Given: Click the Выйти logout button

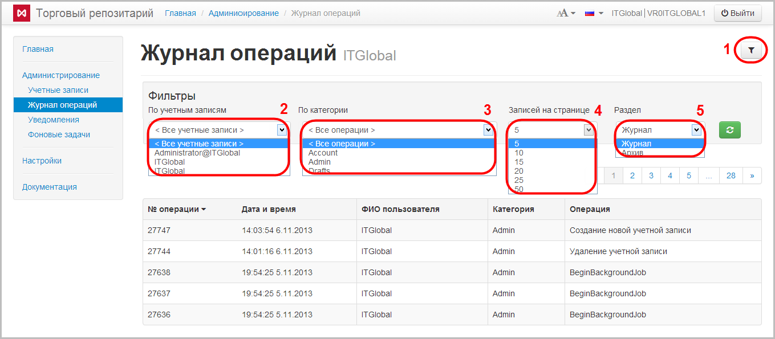Looking at the screenshot, I should pyautogui.click(x=737, y=13).
